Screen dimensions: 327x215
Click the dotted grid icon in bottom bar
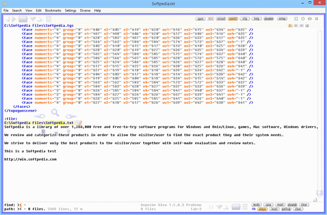pos(211,207)
